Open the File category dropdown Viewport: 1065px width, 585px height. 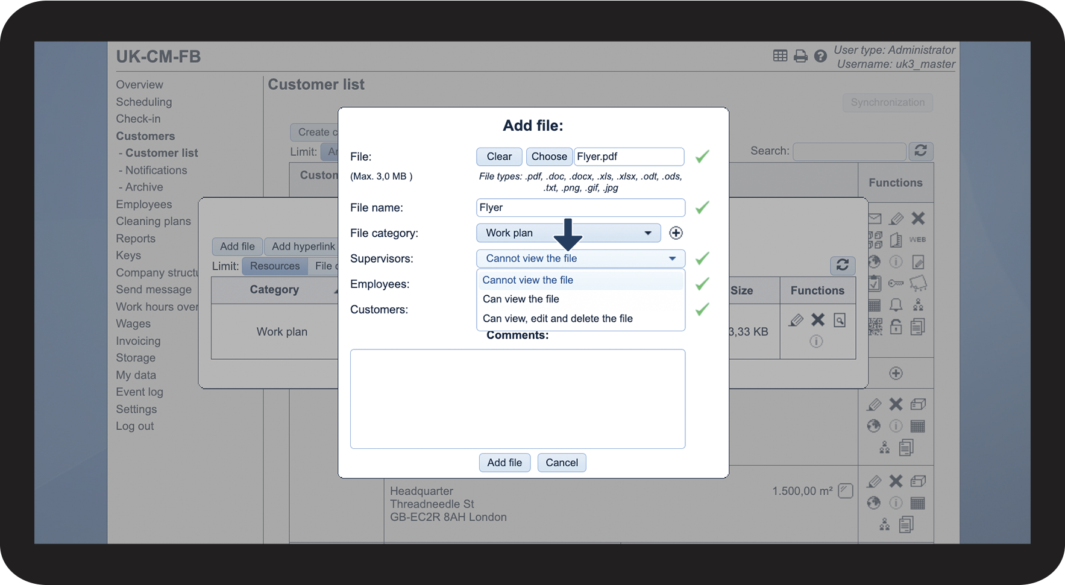[x=568, y=233]
